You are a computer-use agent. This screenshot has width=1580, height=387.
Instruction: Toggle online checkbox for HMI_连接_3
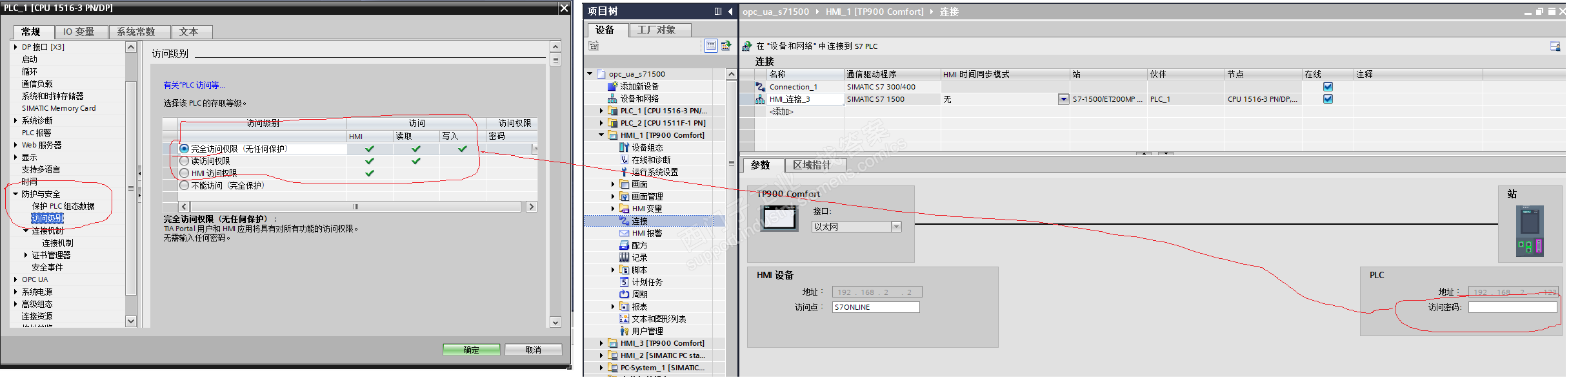pos(1328,99)
